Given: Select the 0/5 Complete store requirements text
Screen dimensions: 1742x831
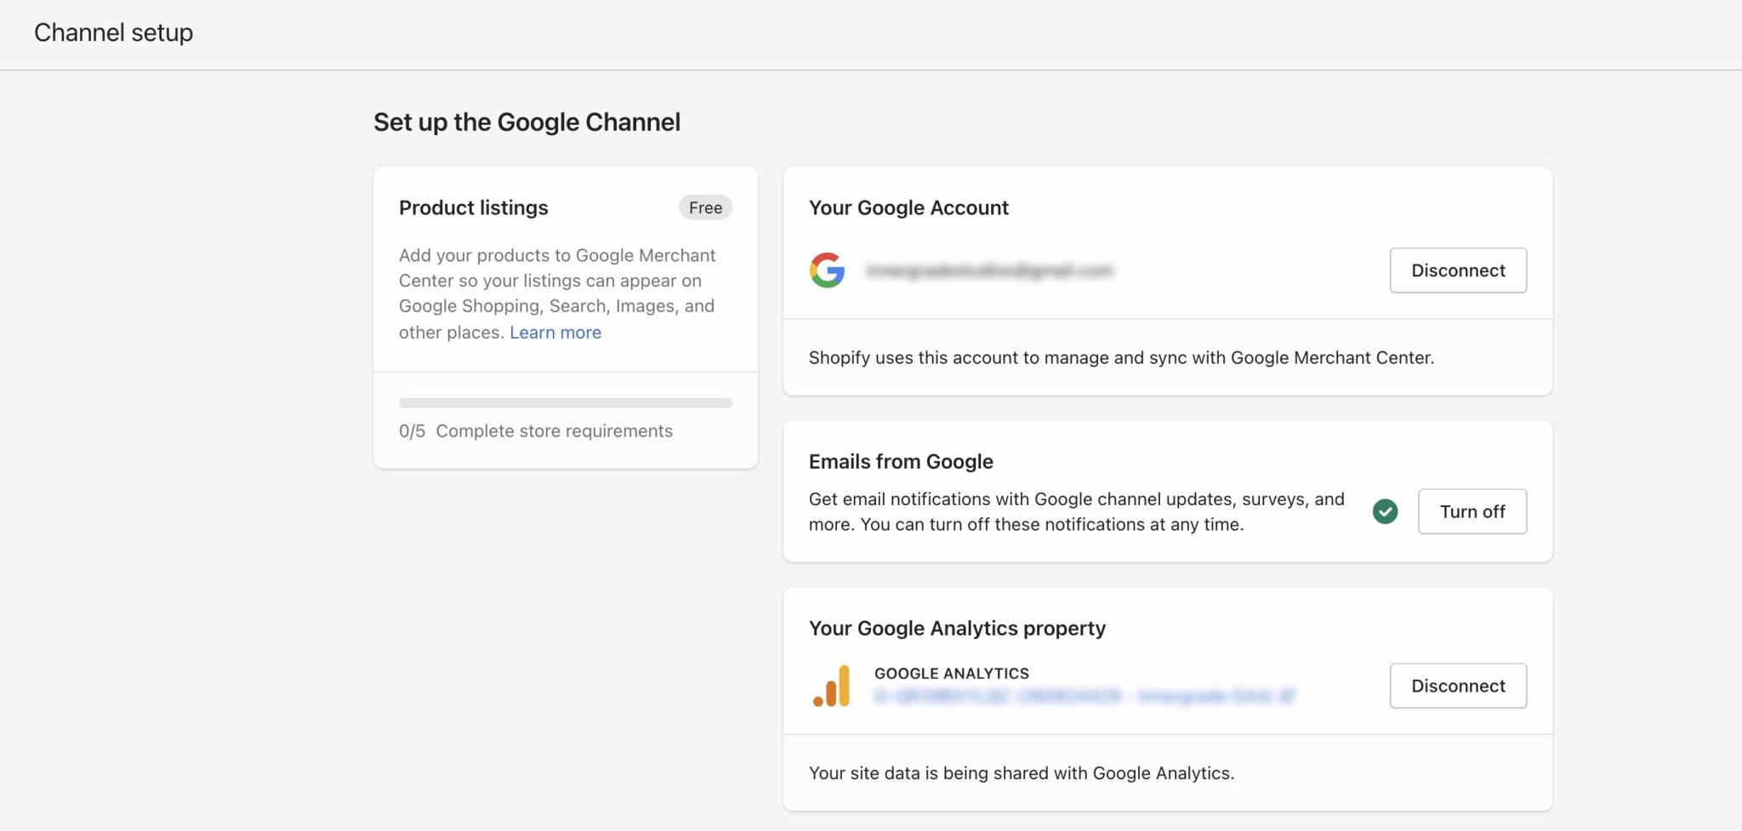Looking at the screenshot, I should tap(536, 431).
